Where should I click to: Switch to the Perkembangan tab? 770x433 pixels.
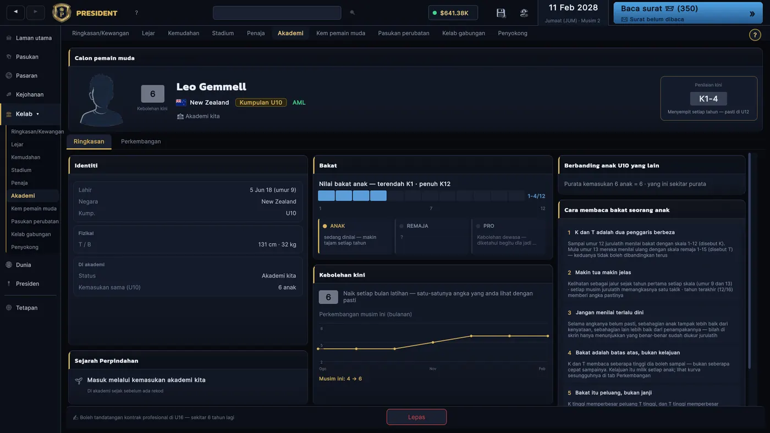[141, 141]
